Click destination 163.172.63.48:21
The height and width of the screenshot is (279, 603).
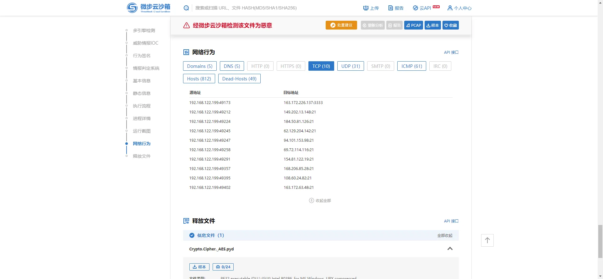(x=299, y=188)
